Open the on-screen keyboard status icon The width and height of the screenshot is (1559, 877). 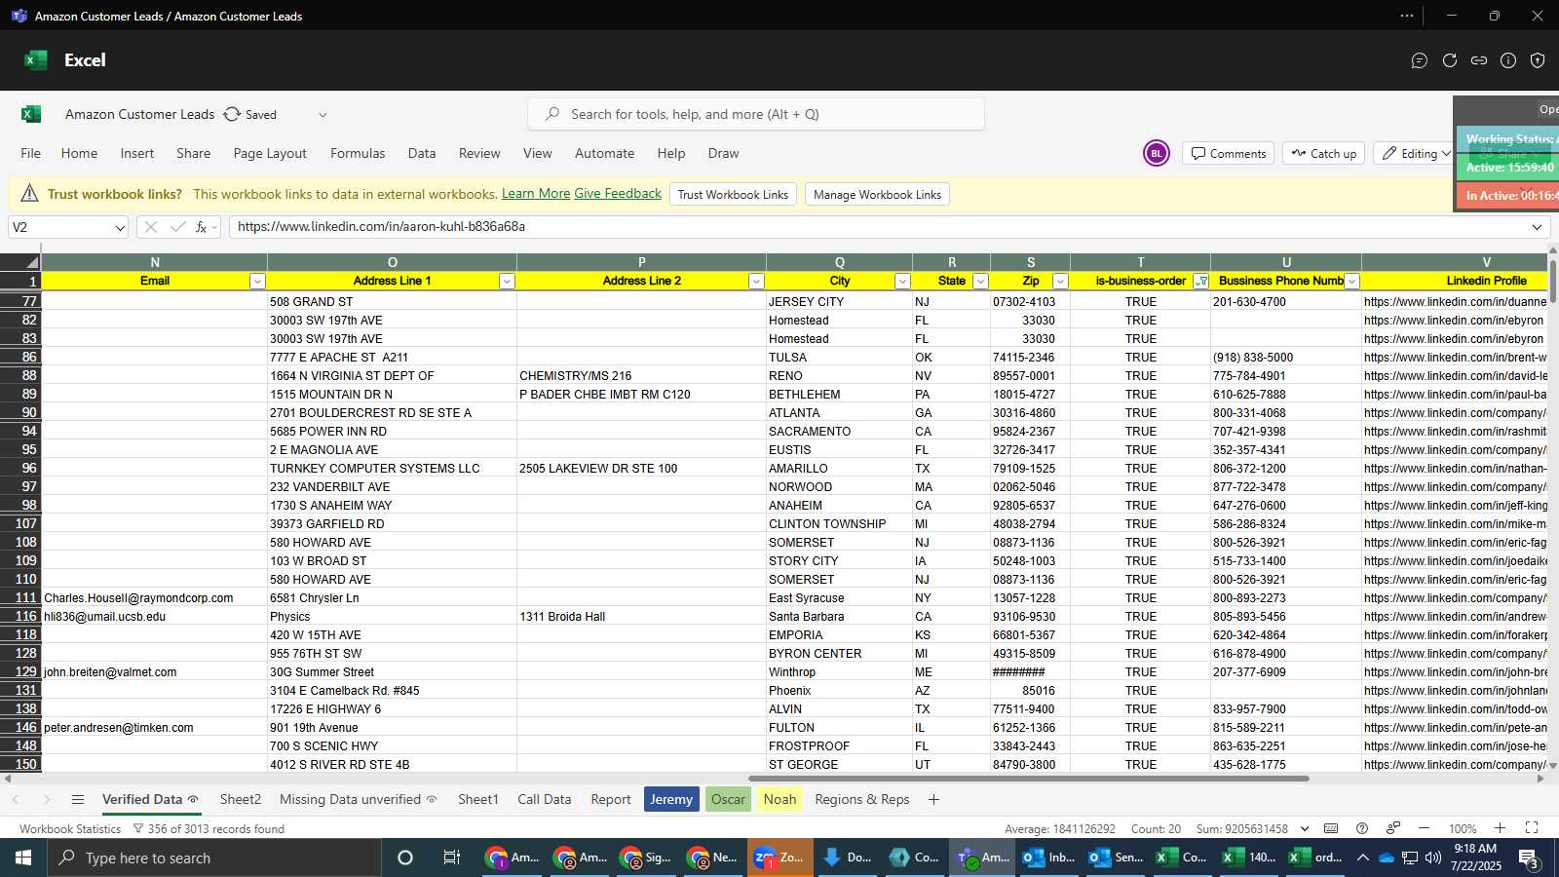pos(1331,828)
